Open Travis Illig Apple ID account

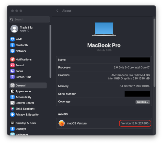22,29
